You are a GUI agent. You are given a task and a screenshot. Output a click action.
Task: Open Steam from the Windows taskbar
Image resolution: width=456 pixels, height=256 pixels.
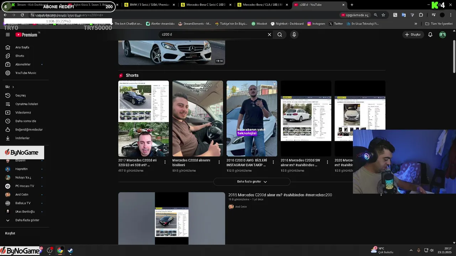coord(70,251)
